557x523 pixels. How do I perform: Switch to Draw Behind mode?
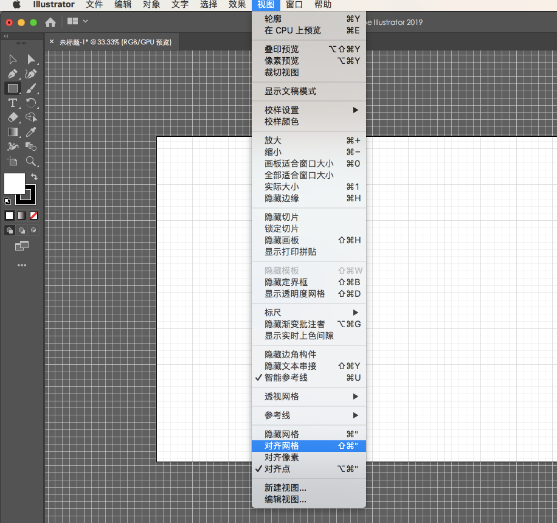pyautogui.click(x=22, y=230)
